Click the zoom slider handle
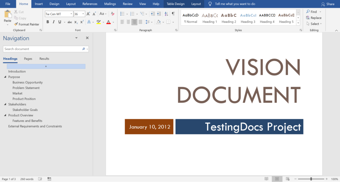340x182 pixels. pos(311,179)
